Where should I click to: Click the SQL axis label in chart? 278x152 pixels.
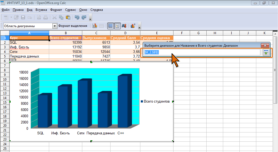click(41, 133)
